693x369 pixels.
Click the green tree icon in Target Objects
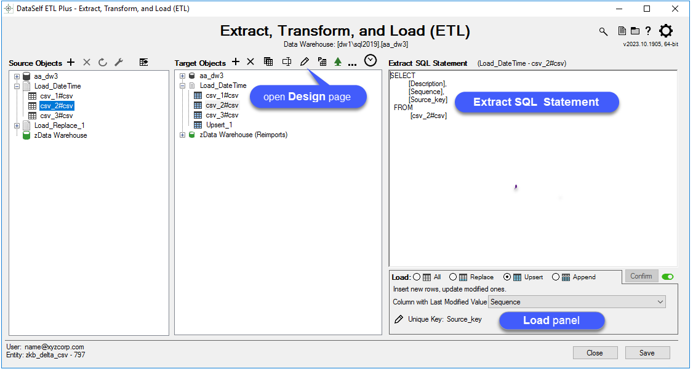tap(338, 62)
